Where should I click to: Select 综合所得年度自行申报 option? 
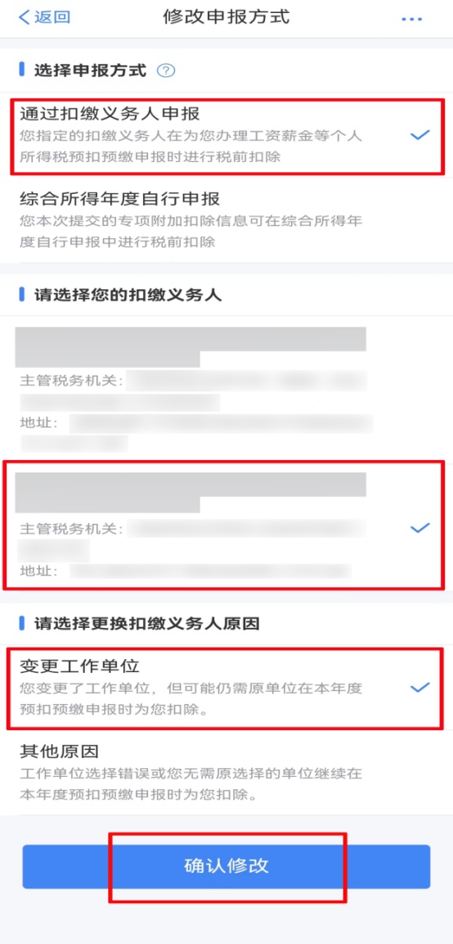pos(226,219)
